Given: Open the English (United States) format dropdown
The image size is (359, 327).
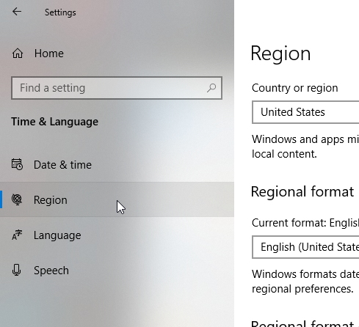Looking at the screenshot, I should (x=305, y=247).
